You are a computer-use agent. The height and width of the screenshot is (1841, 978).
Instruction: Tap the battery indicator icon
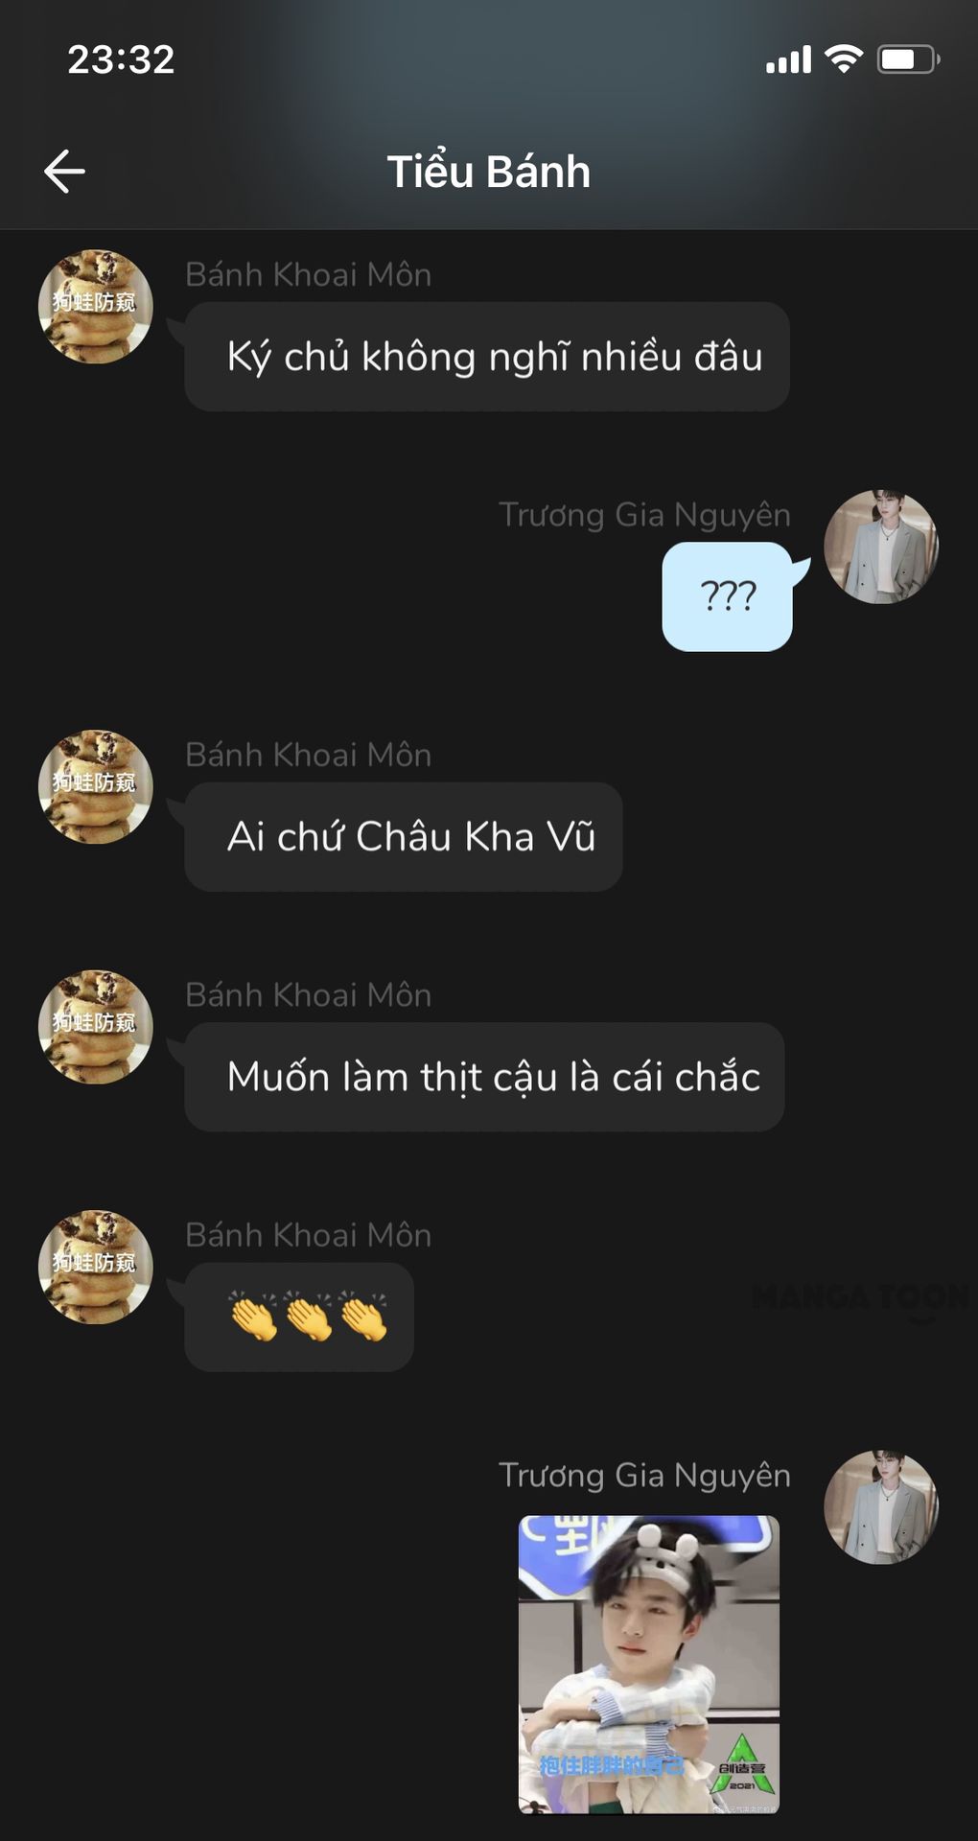908,59
